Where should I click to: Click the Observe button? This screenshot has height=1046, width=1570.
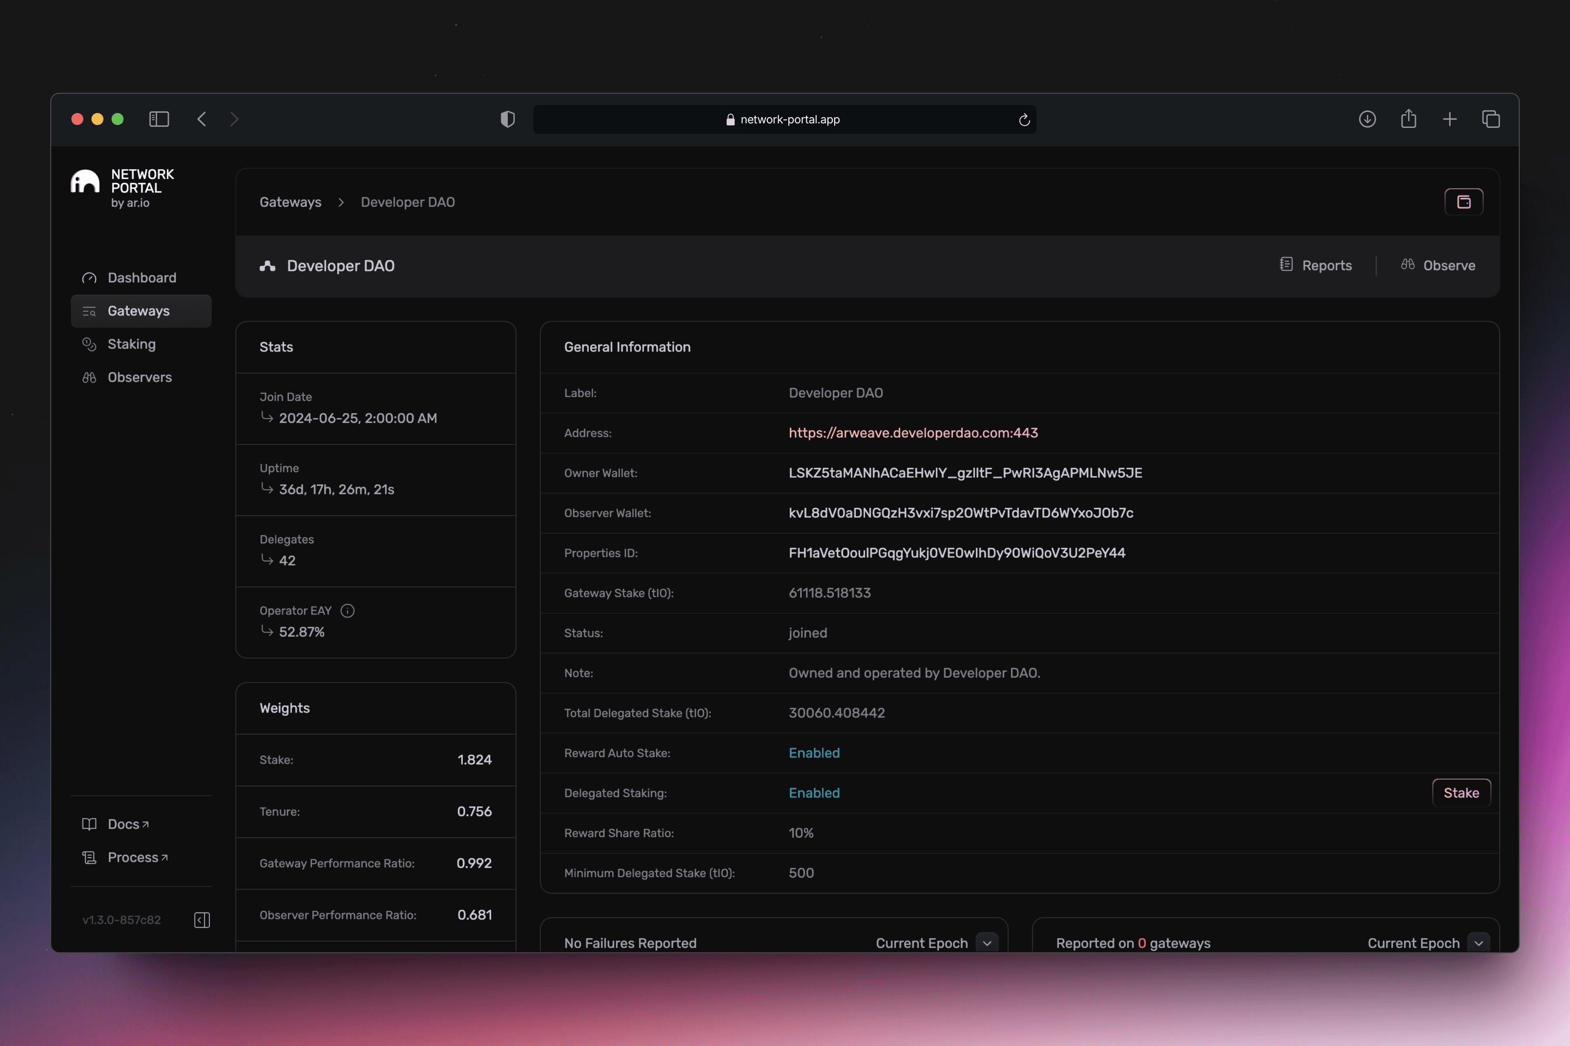point(1438,266)
